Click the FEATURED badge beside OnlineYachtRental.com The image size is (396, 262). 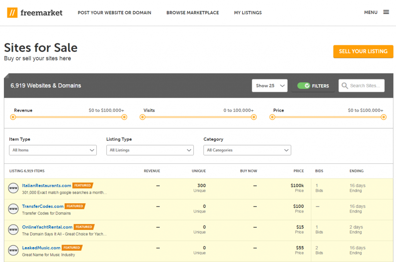[84, 227]
